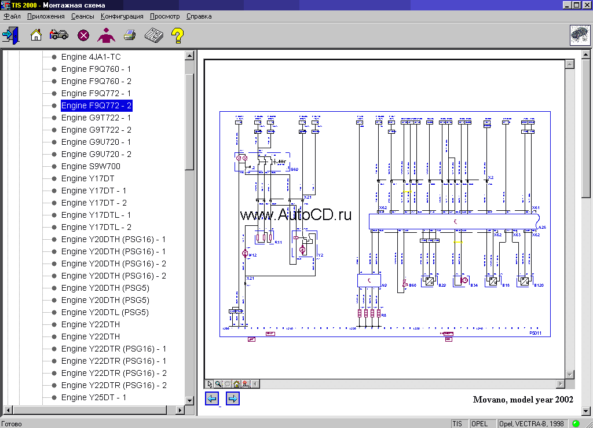Open the Приложения menu
593x428 pixels.
pos(46,16)
